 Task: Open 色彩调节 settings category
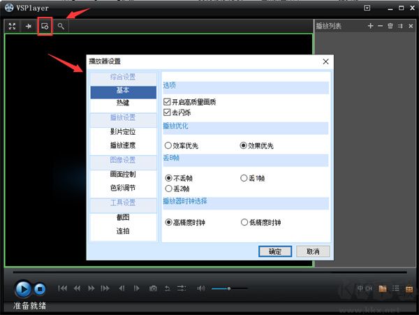(x=123, y=188)
